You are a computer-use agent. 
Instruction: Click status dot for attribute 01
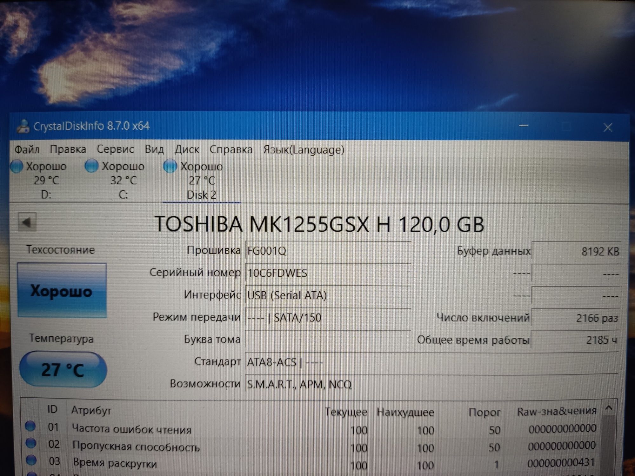[30, 426]
